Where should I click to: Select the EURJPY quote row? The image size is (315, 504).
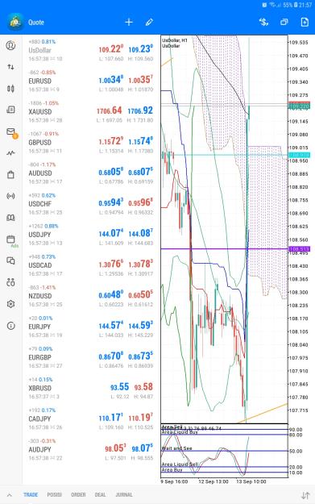(91, 327)
